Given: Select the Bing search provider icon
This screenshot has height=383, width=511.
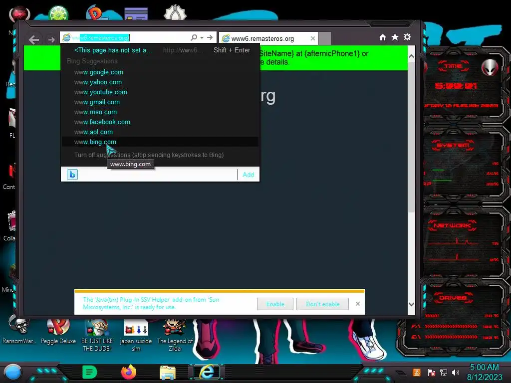Looking at the screenshot, I should tap(72, 175).
